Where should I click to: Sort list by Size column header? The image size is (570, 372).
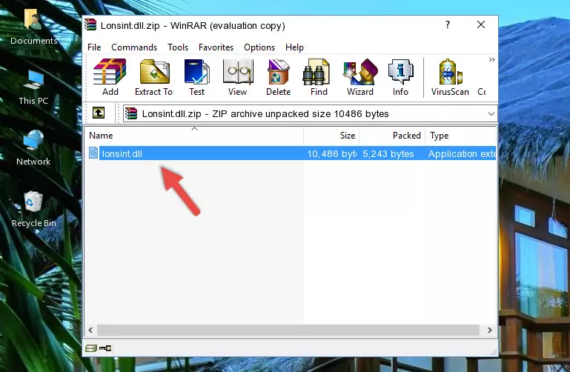331,136
